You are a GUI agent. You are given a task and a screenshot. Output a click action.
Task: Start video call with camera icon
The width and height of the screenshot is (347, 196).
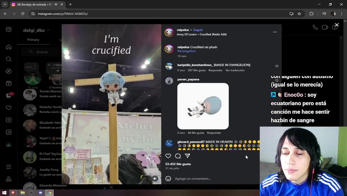point(325,27)
